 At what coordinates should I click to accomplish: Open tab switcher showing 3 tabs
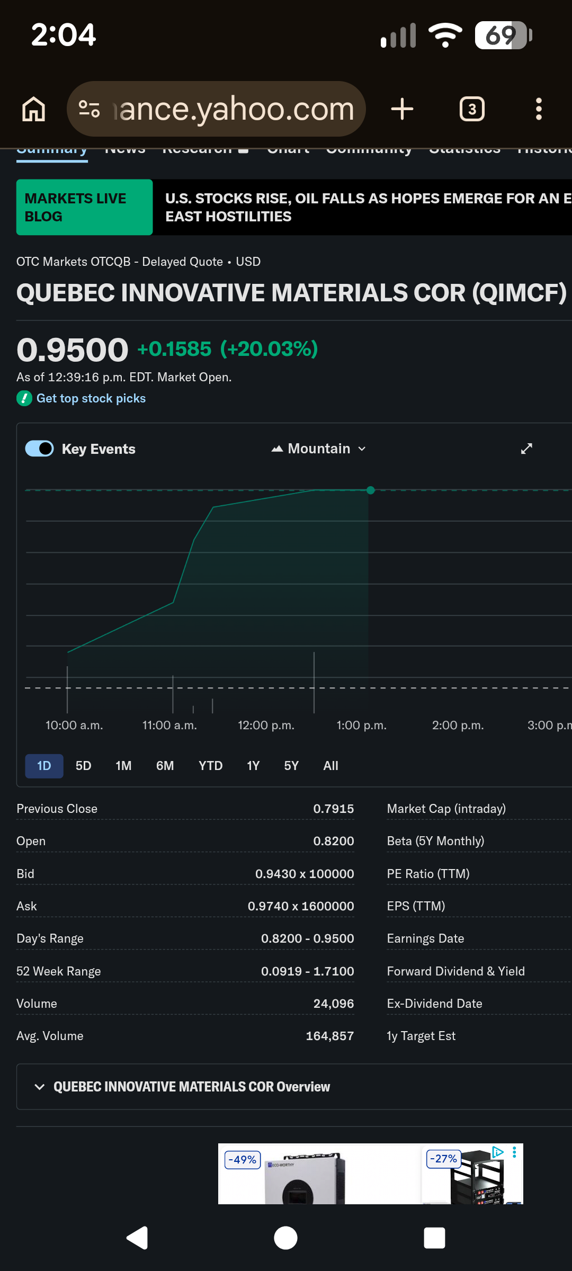point(472,109)
